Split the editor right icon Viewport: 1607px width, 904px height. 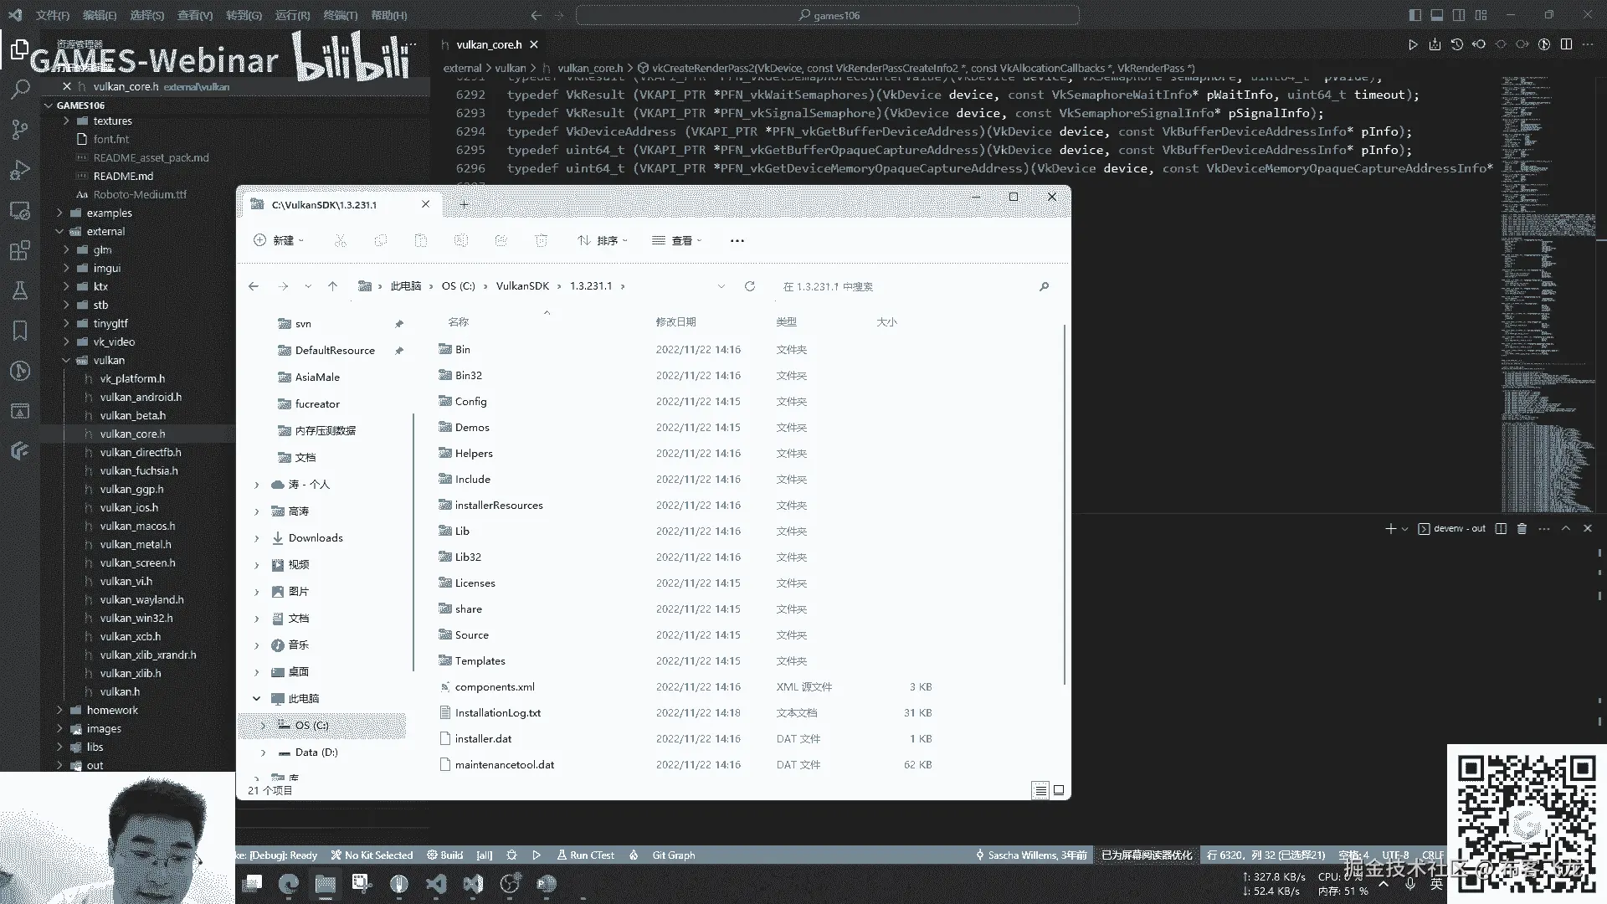pos(1566,44)
